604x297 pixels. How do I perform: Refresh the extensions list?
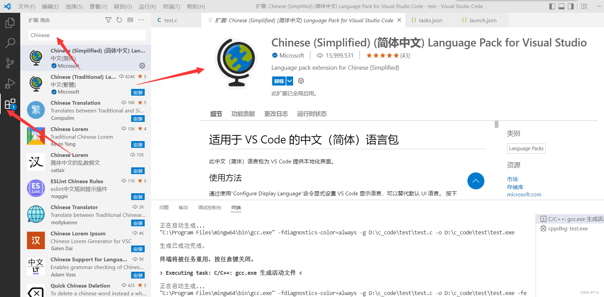[x=119, y=20]
